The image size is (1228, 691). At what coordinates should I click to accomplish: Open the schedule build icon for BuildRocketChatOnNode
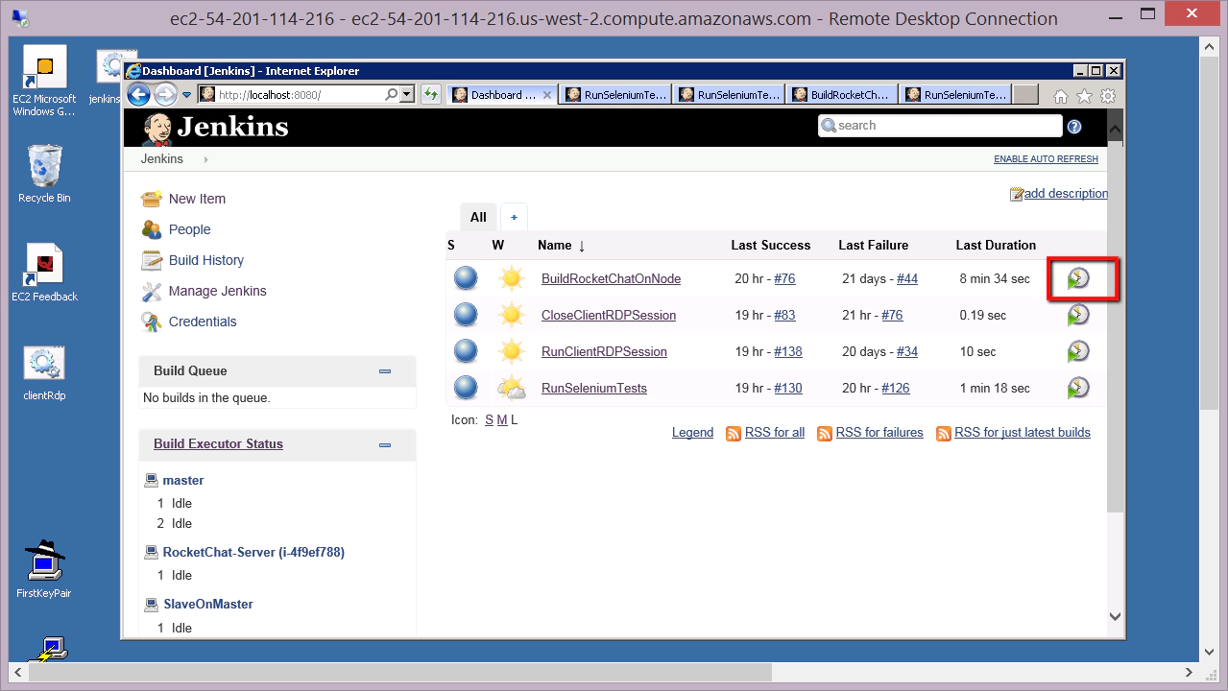(x=1077, y=278)
